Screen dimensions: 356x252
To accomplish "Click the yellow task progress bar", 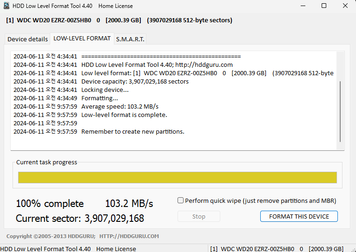I will pyautogui.click(x=178, y=177).
